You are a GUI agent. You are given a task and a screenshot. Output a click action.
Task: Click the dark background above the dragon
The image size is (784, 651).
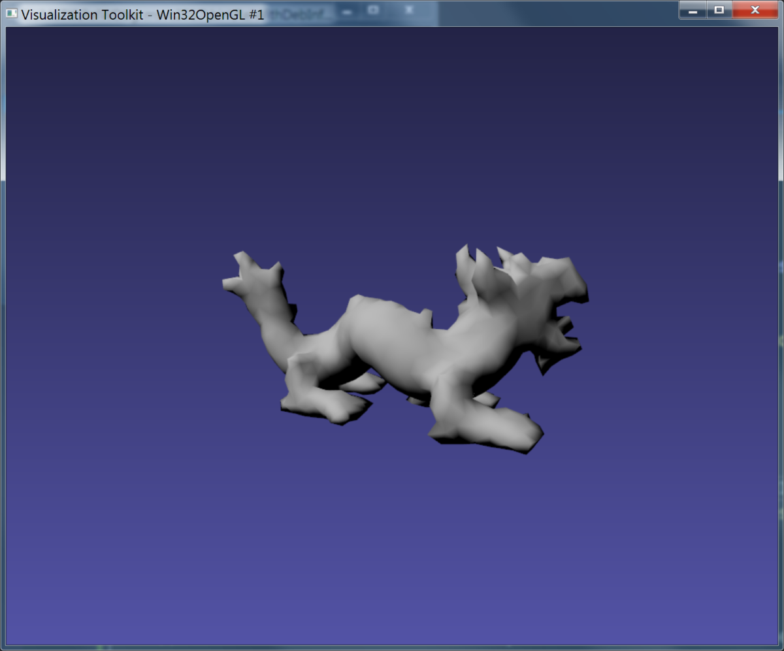click(392, 131)
